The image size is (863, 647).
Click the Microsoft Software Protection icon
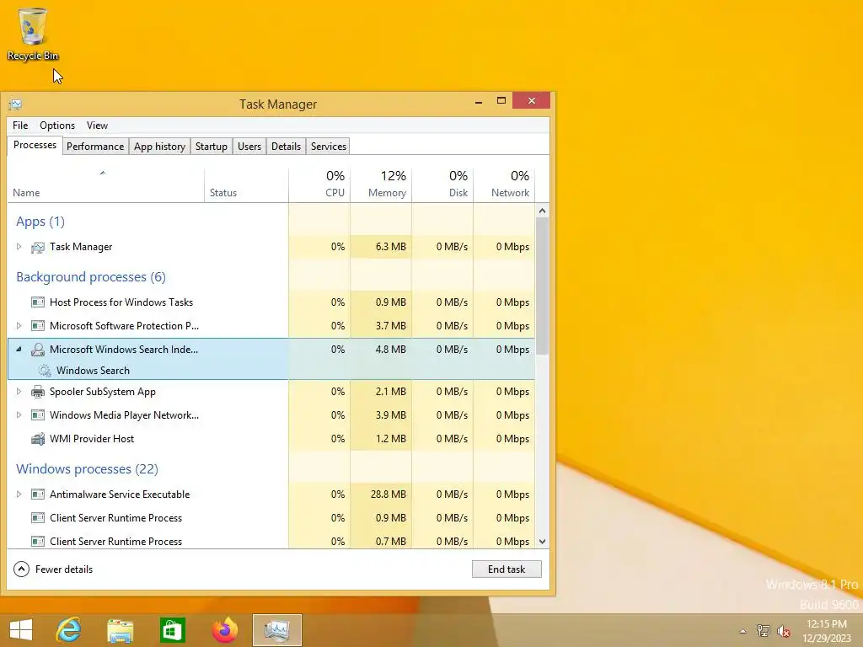pos(37,326)
